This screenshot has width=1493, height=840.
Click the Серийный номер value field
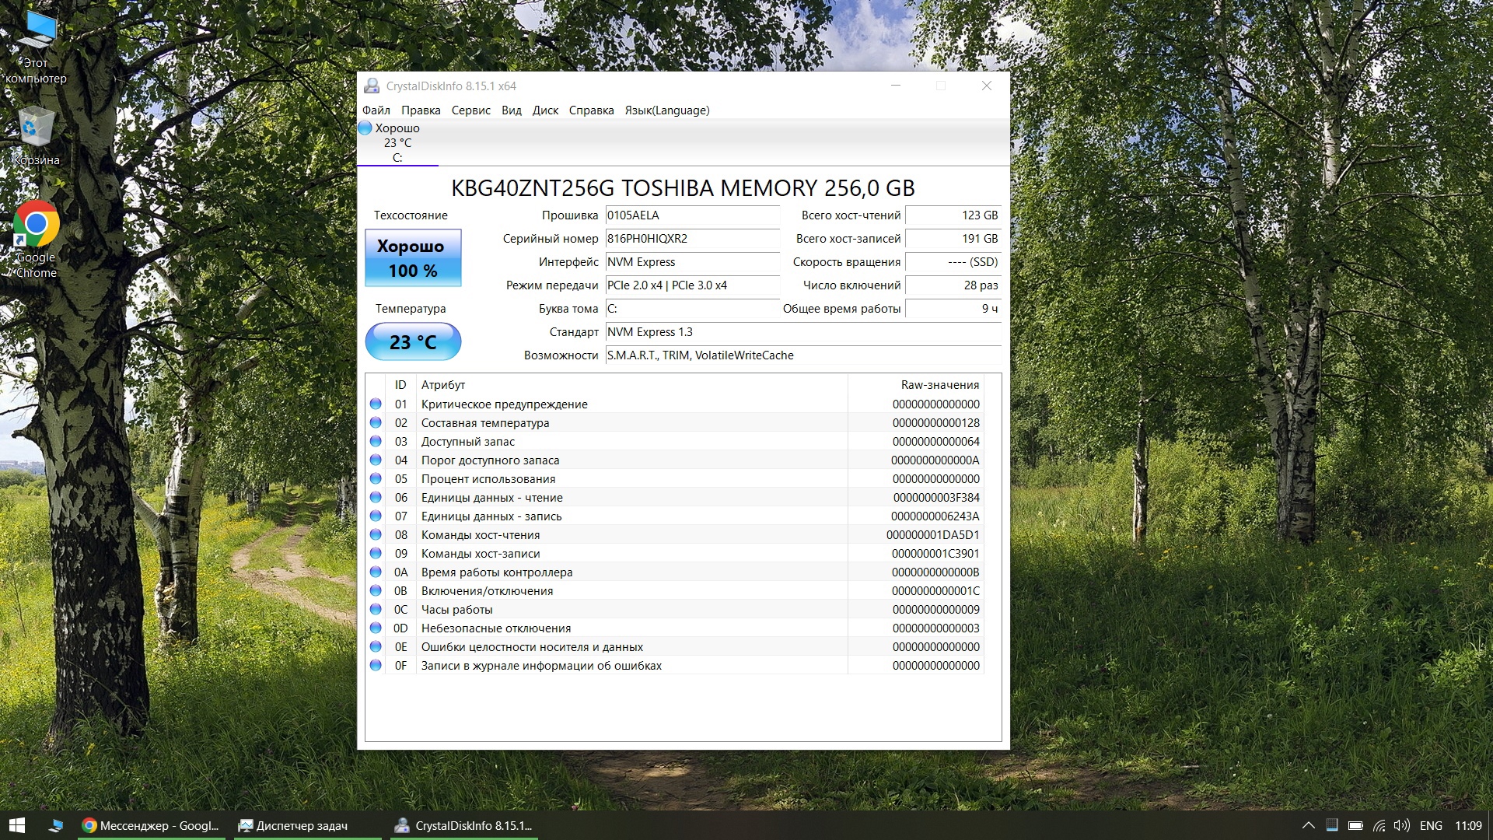coord(691,239)
